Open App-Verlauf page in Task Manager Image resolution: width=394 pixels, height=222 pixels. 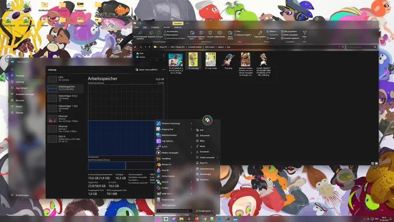(21, 88)
